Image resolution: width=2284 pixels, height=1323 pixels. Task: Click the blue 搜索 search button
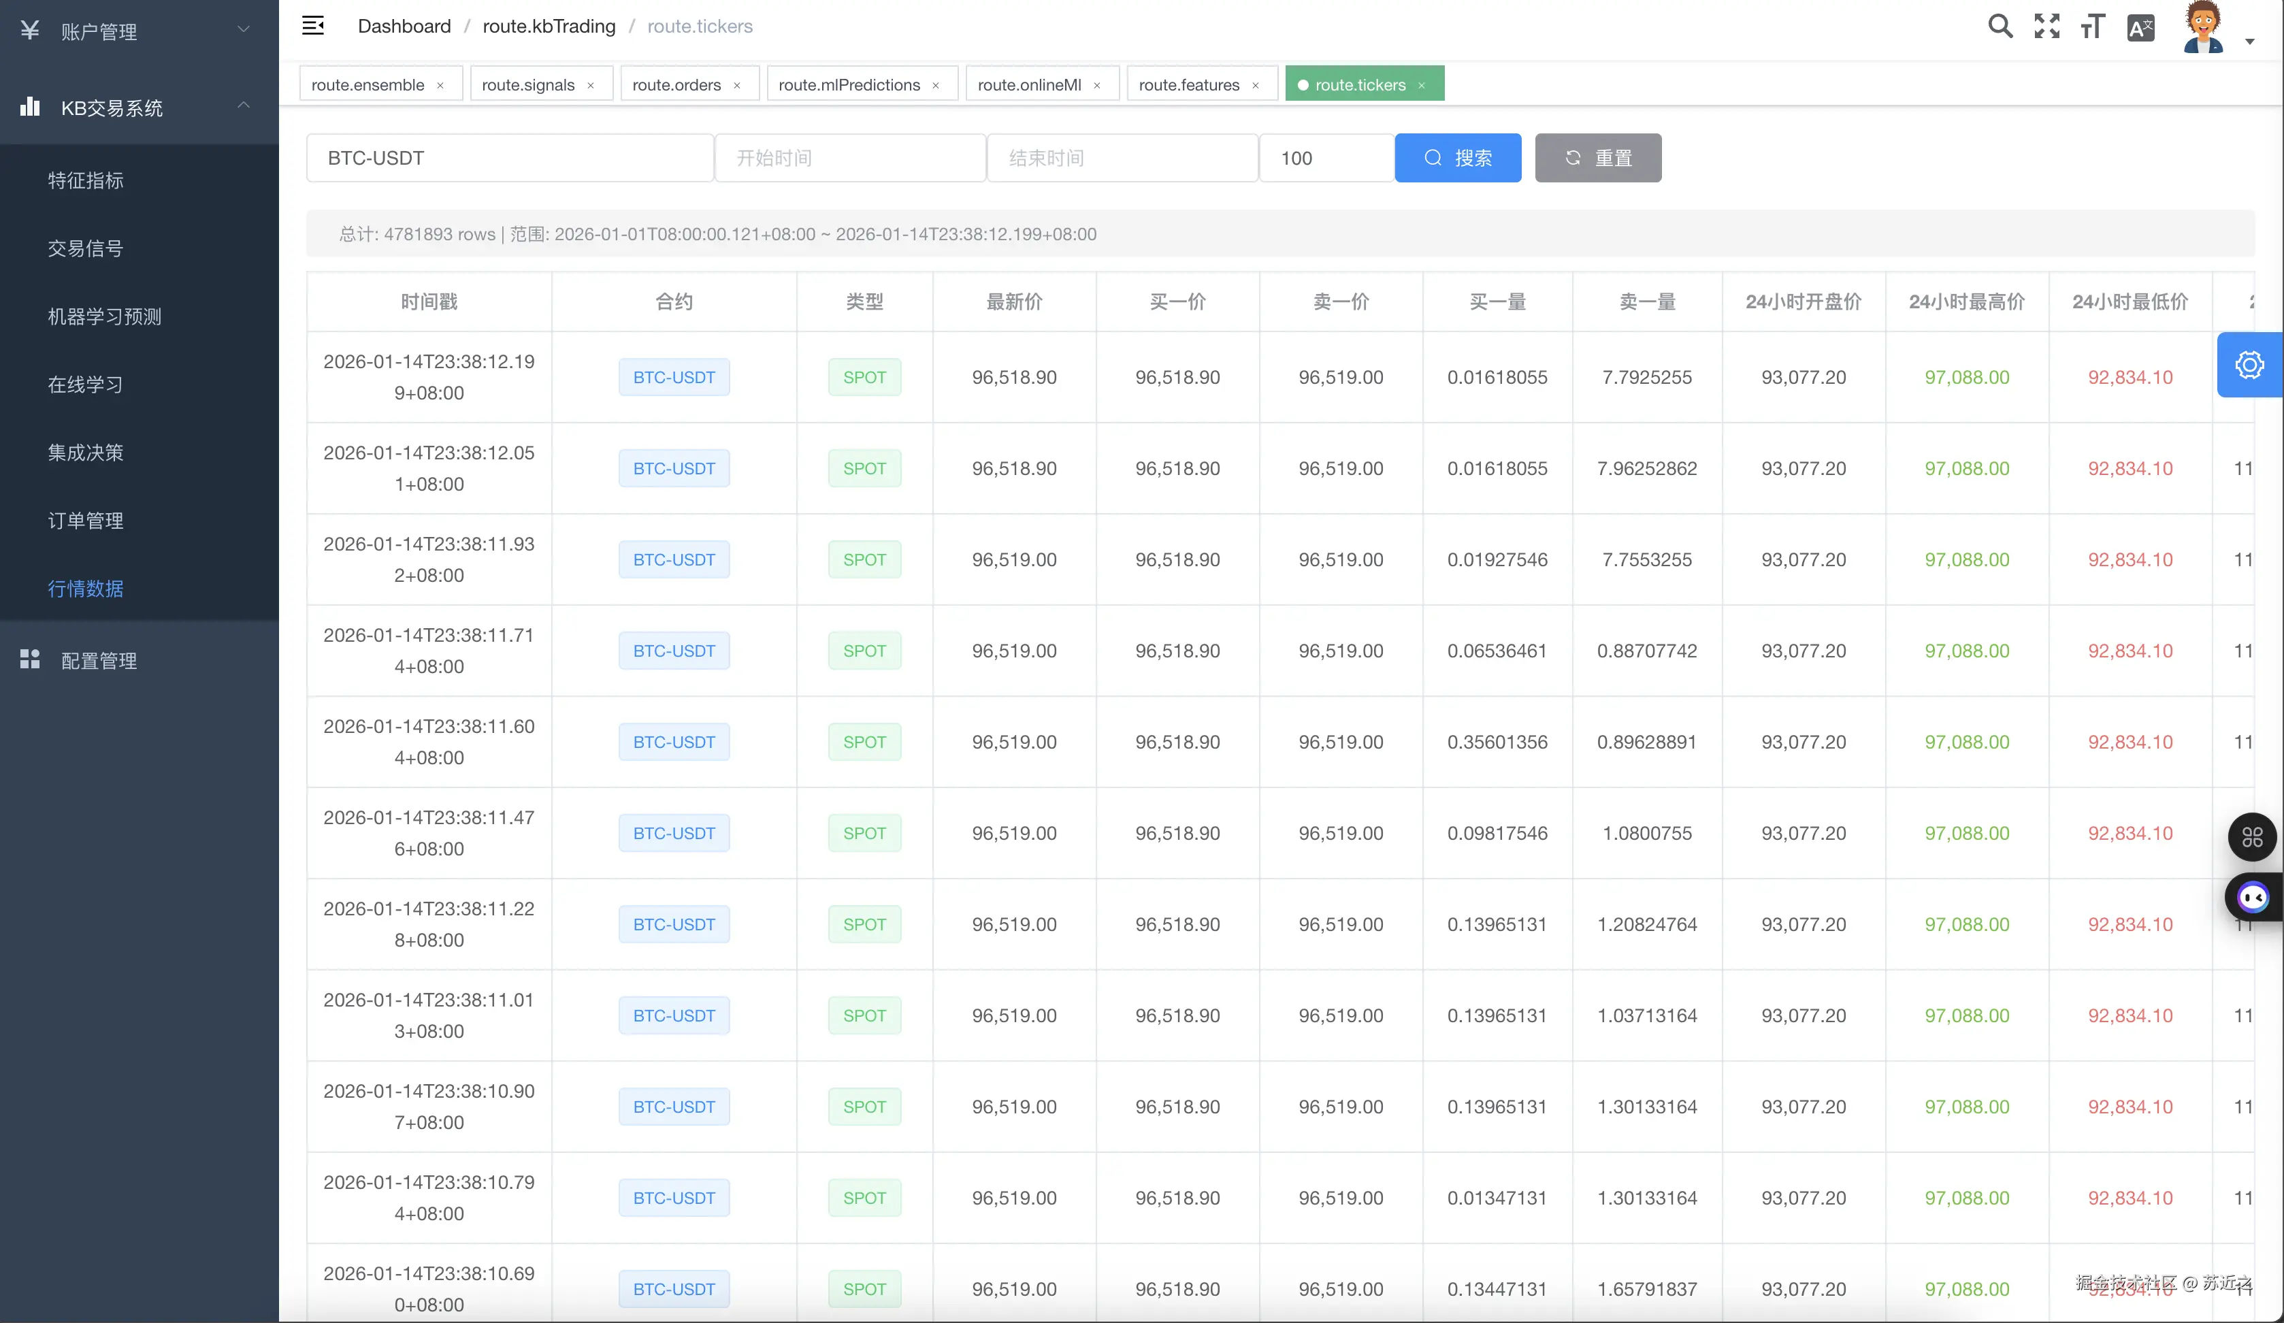(x=1457, y=158)
